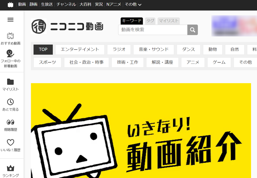
Task: Select the 解説・講座 category
Action: 162,62
